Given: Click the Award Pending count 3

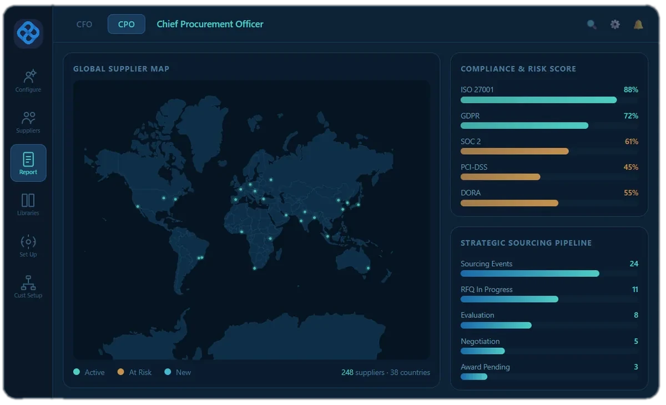Looking at the screenshot, I should click(x=636, y=366).
